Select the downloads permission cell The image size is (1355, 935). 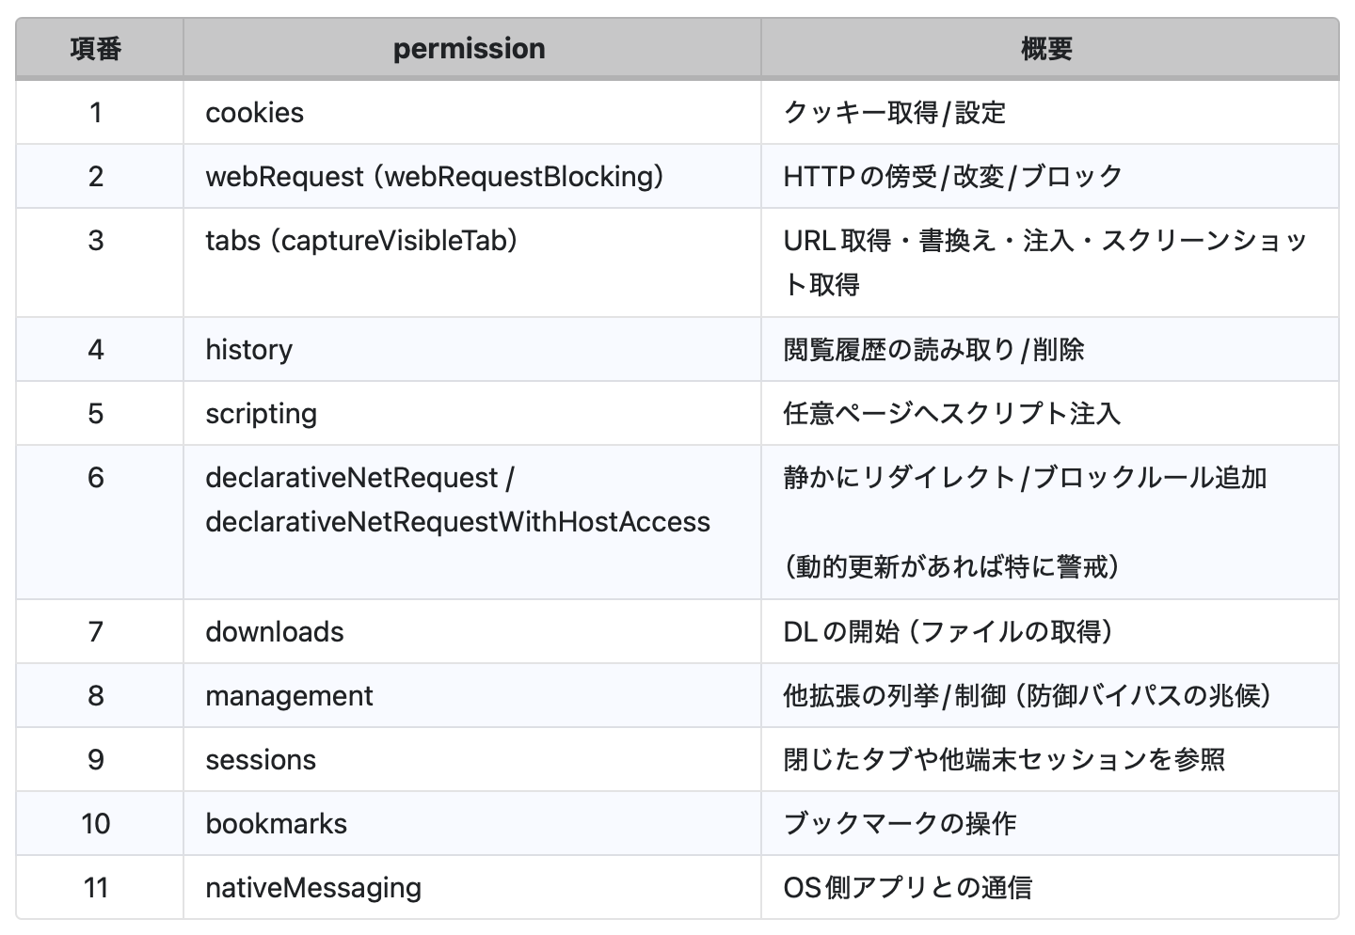(275, 632)
